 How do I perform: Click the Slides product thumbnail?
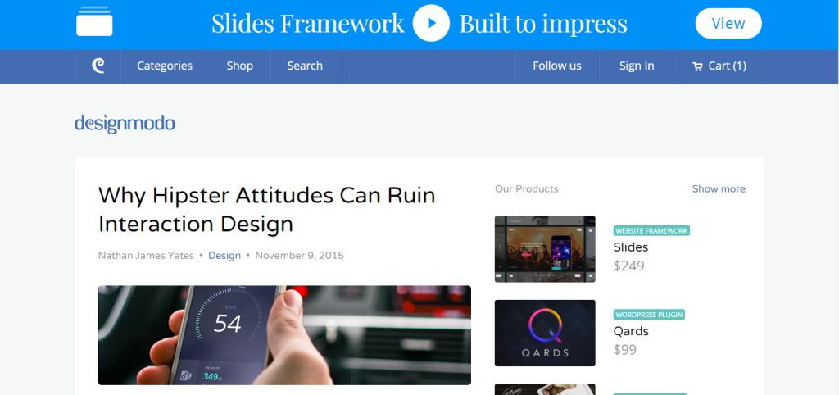(x=545, y=249)
